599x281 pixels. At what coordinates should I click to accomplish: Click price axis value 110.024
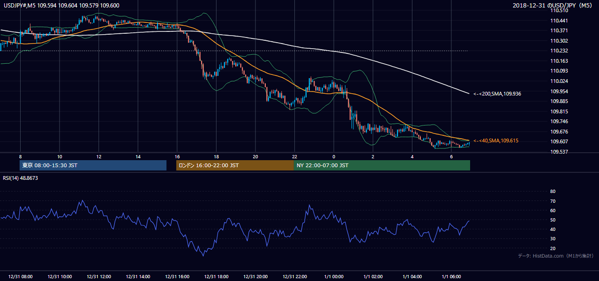tap(559, 81)
